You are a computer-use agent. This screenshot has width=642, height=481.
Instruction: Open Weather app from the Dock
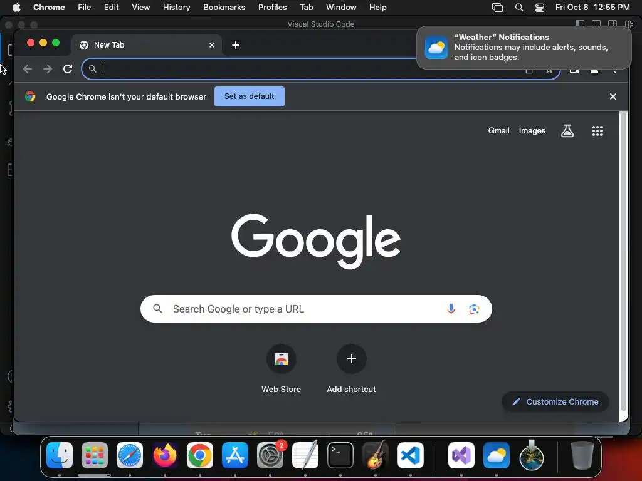[x=497, y=455]
